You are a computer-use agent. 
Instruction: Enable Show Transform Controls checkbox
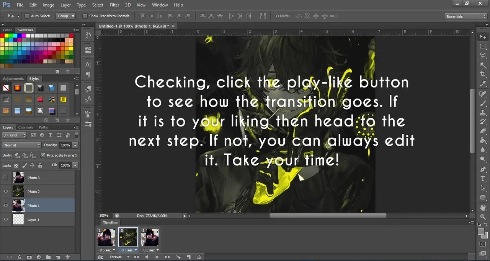85,16
